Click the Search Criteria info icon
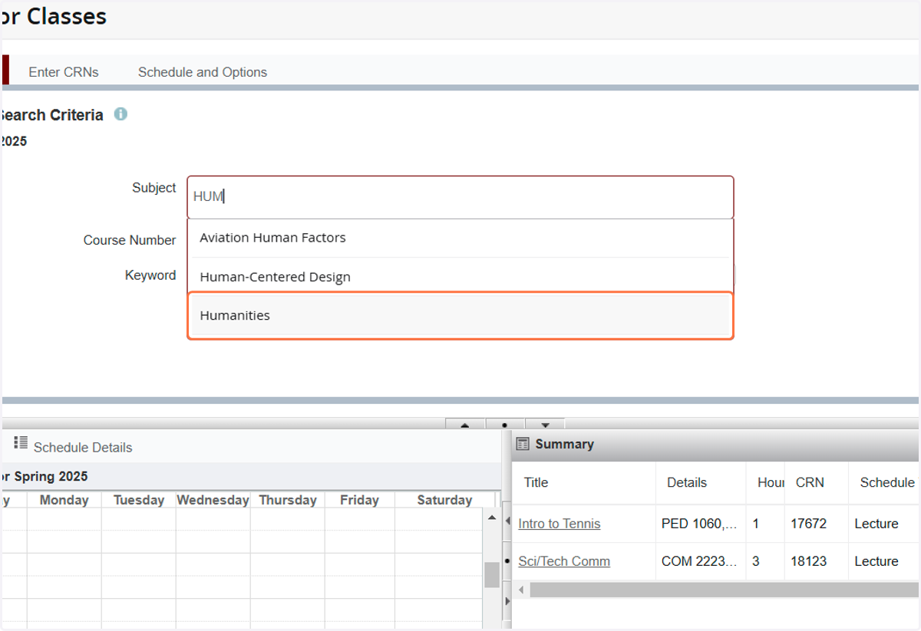Screen dimensions: 921x631 click(x=120, y=114)
